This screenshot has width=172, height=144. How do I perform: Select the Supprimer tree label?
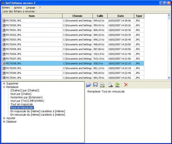(12, 83)
